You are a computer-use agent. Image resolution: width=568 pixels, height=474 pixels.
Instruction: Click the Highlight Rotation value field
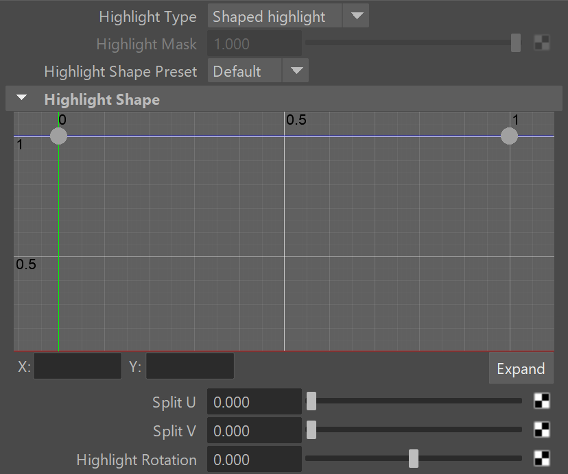255,459
